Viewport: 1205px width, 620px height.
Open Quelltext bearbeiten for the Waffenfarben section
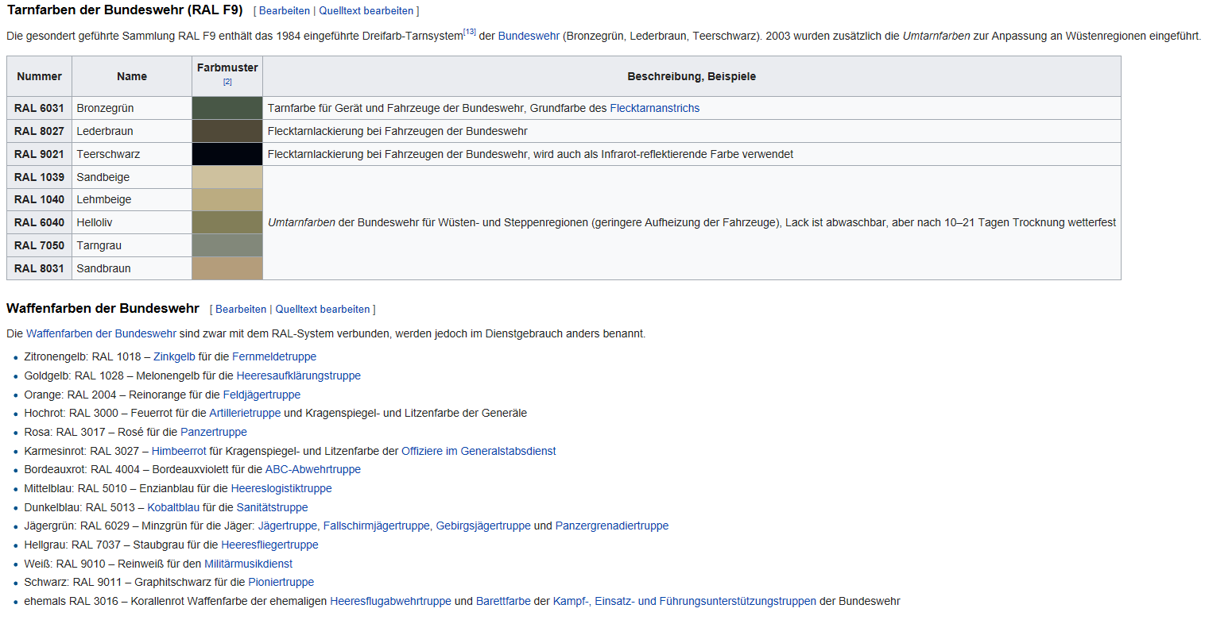pos(323,309)
